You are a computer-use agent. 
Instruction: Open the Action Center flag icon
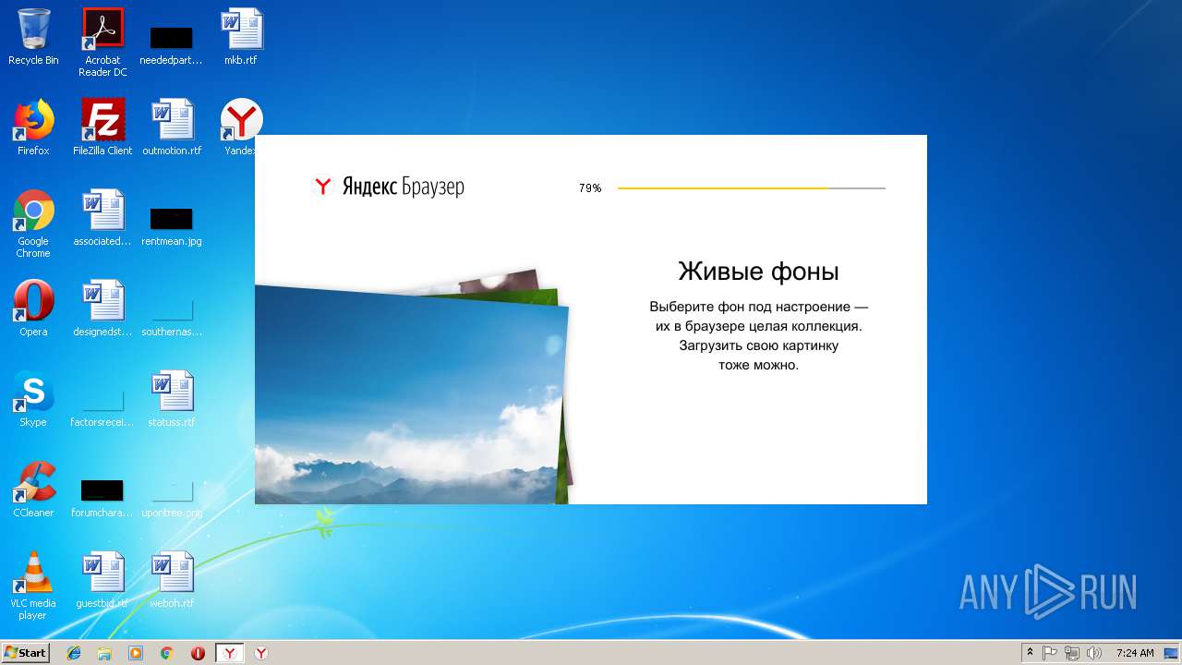pos(1050,653)
